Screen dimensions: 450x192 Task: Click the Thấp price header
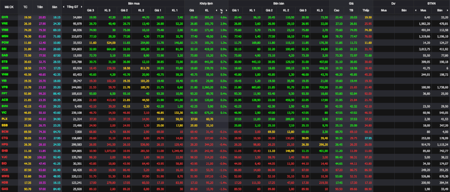(x=366, y=11)
